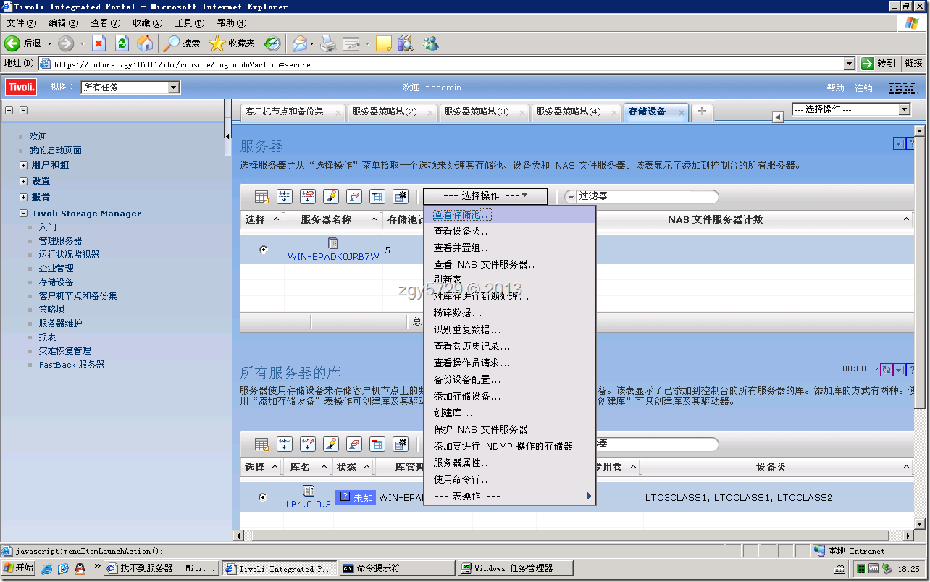
Task: Click select-all rows icon in 库 table toolbar
Action: click(x=285, y=444)
